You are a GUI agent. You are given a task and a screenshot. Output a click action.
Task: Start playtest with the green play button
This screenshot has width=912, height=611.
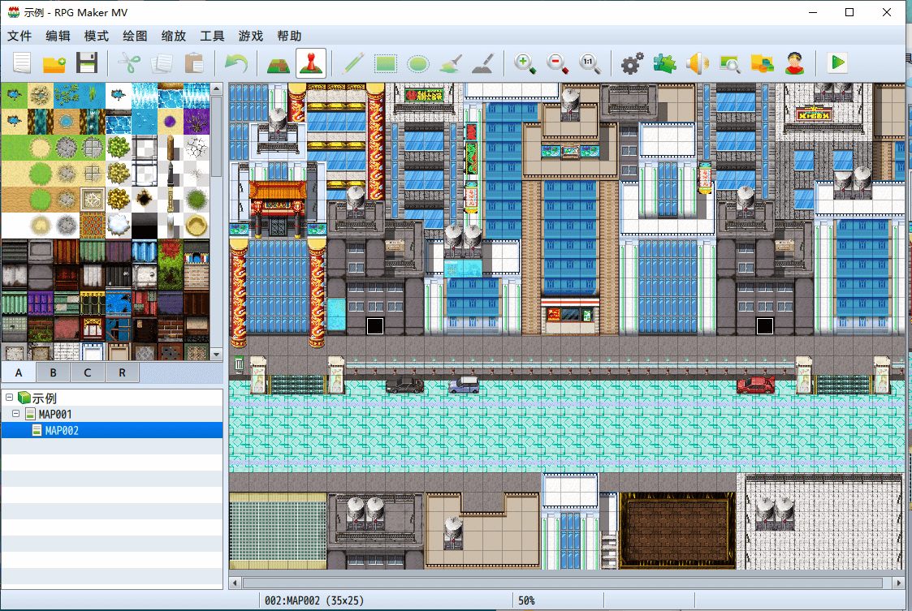[837, 62]
